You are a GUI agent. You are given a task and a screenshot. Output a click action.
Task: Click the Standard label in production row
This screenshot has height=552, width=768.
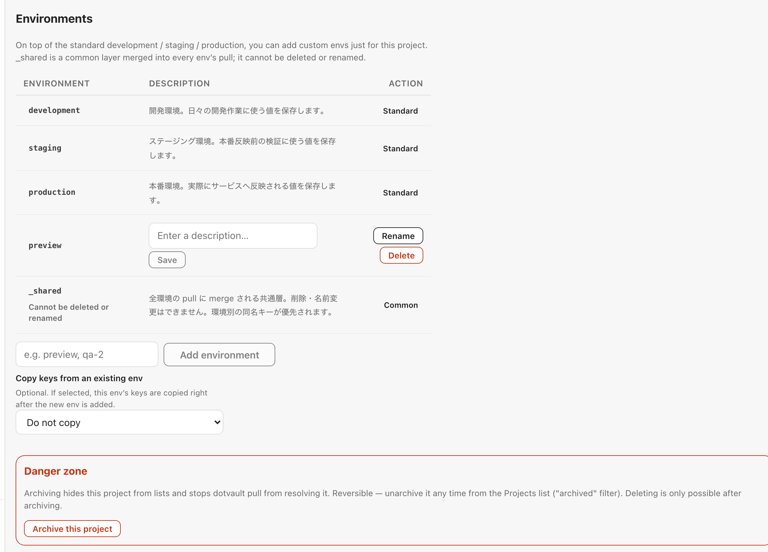click(x=400, y=193)
